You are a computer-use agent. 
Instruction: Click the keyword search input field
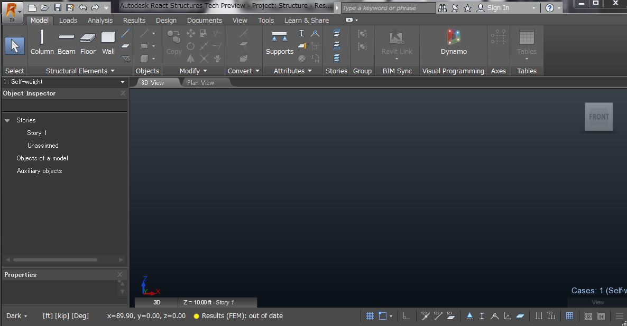click(x=388, y=8)
